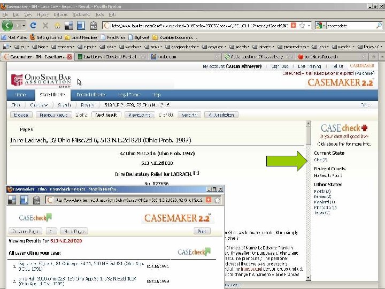Open the Getting Started bookmark
Screen dimensions: 385x289
click(x=46, y=37)
